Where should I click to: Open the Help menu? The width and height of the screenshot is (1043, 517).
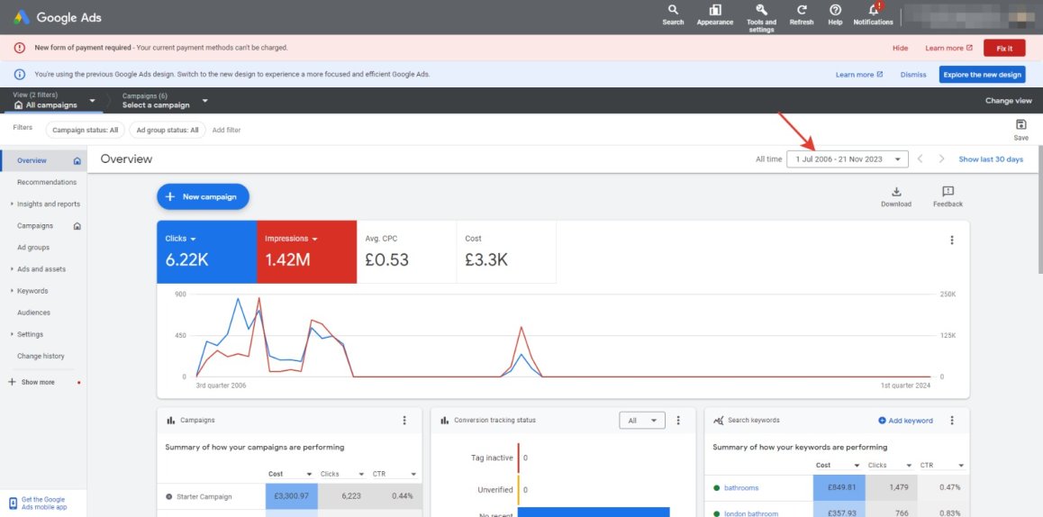point(836,14)
